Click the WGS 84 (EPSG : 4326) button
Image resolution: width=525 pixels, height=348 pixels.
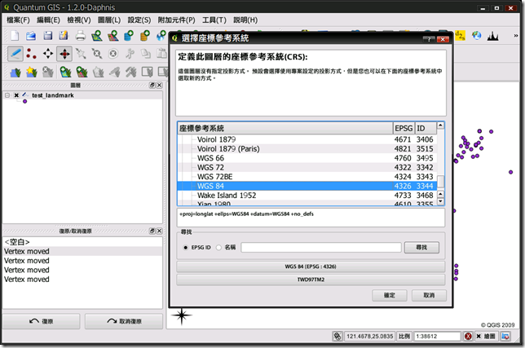[311, 267]
